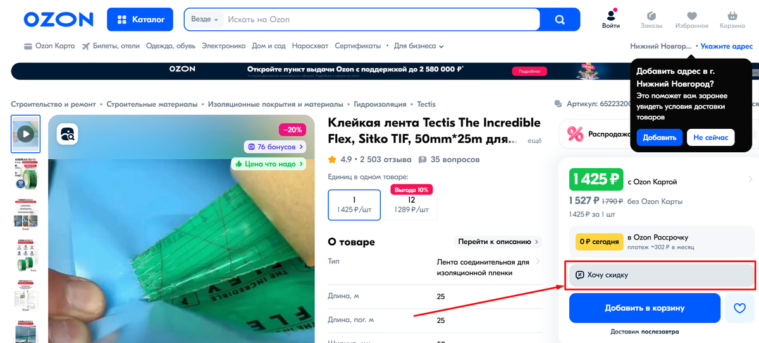
Task: Expand the Для бизнеса menu
Action: [419, 46]
